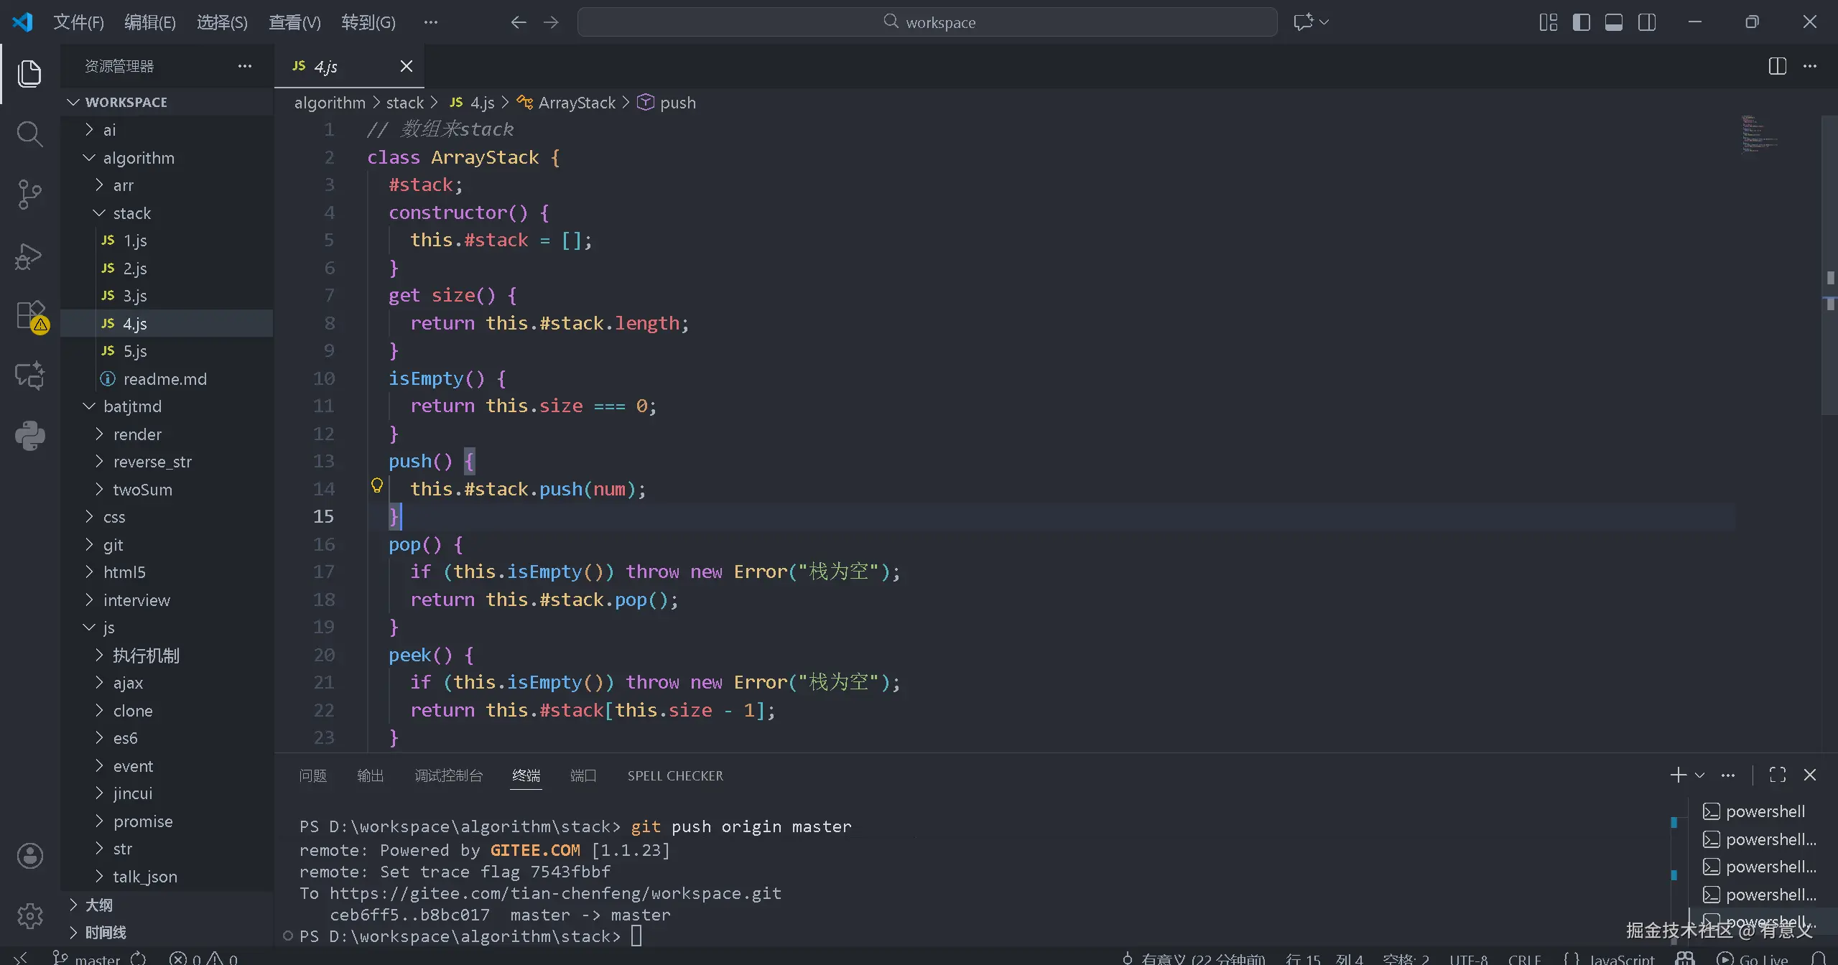
Task: Open the Python extension panel icon
Action: coord(29,435)
